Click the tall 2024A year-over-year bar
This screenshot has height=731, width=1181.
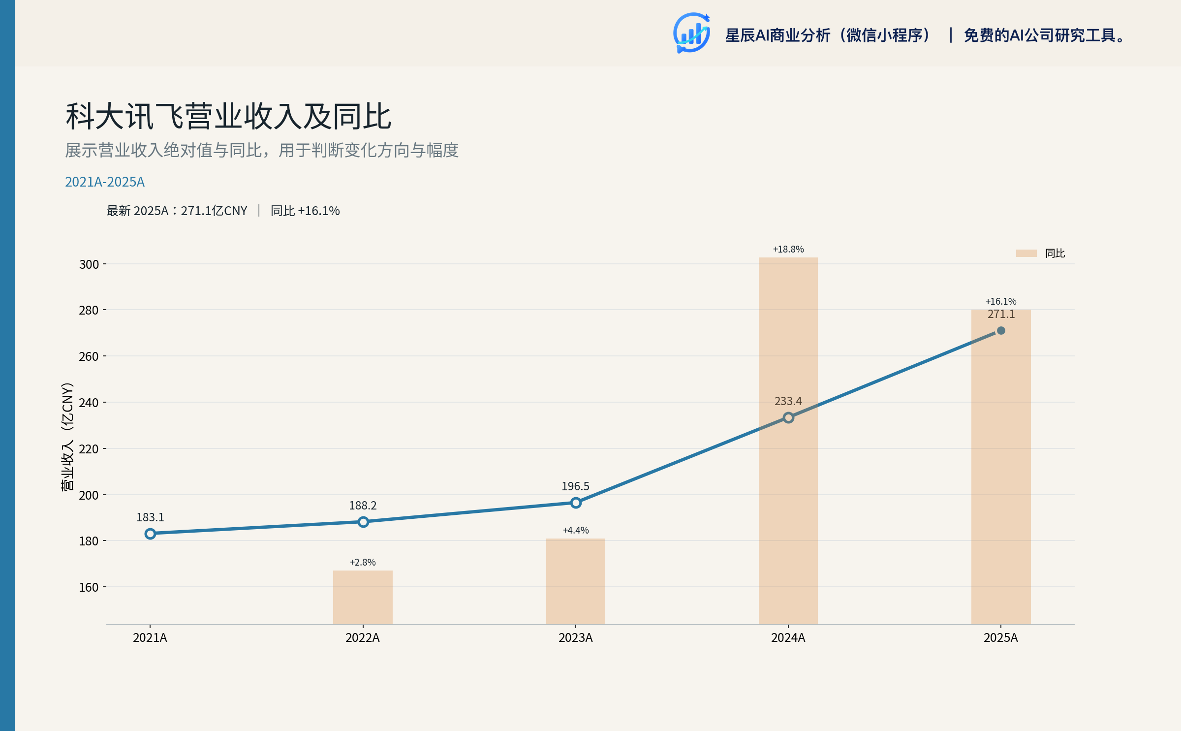[x=788, y=441]
